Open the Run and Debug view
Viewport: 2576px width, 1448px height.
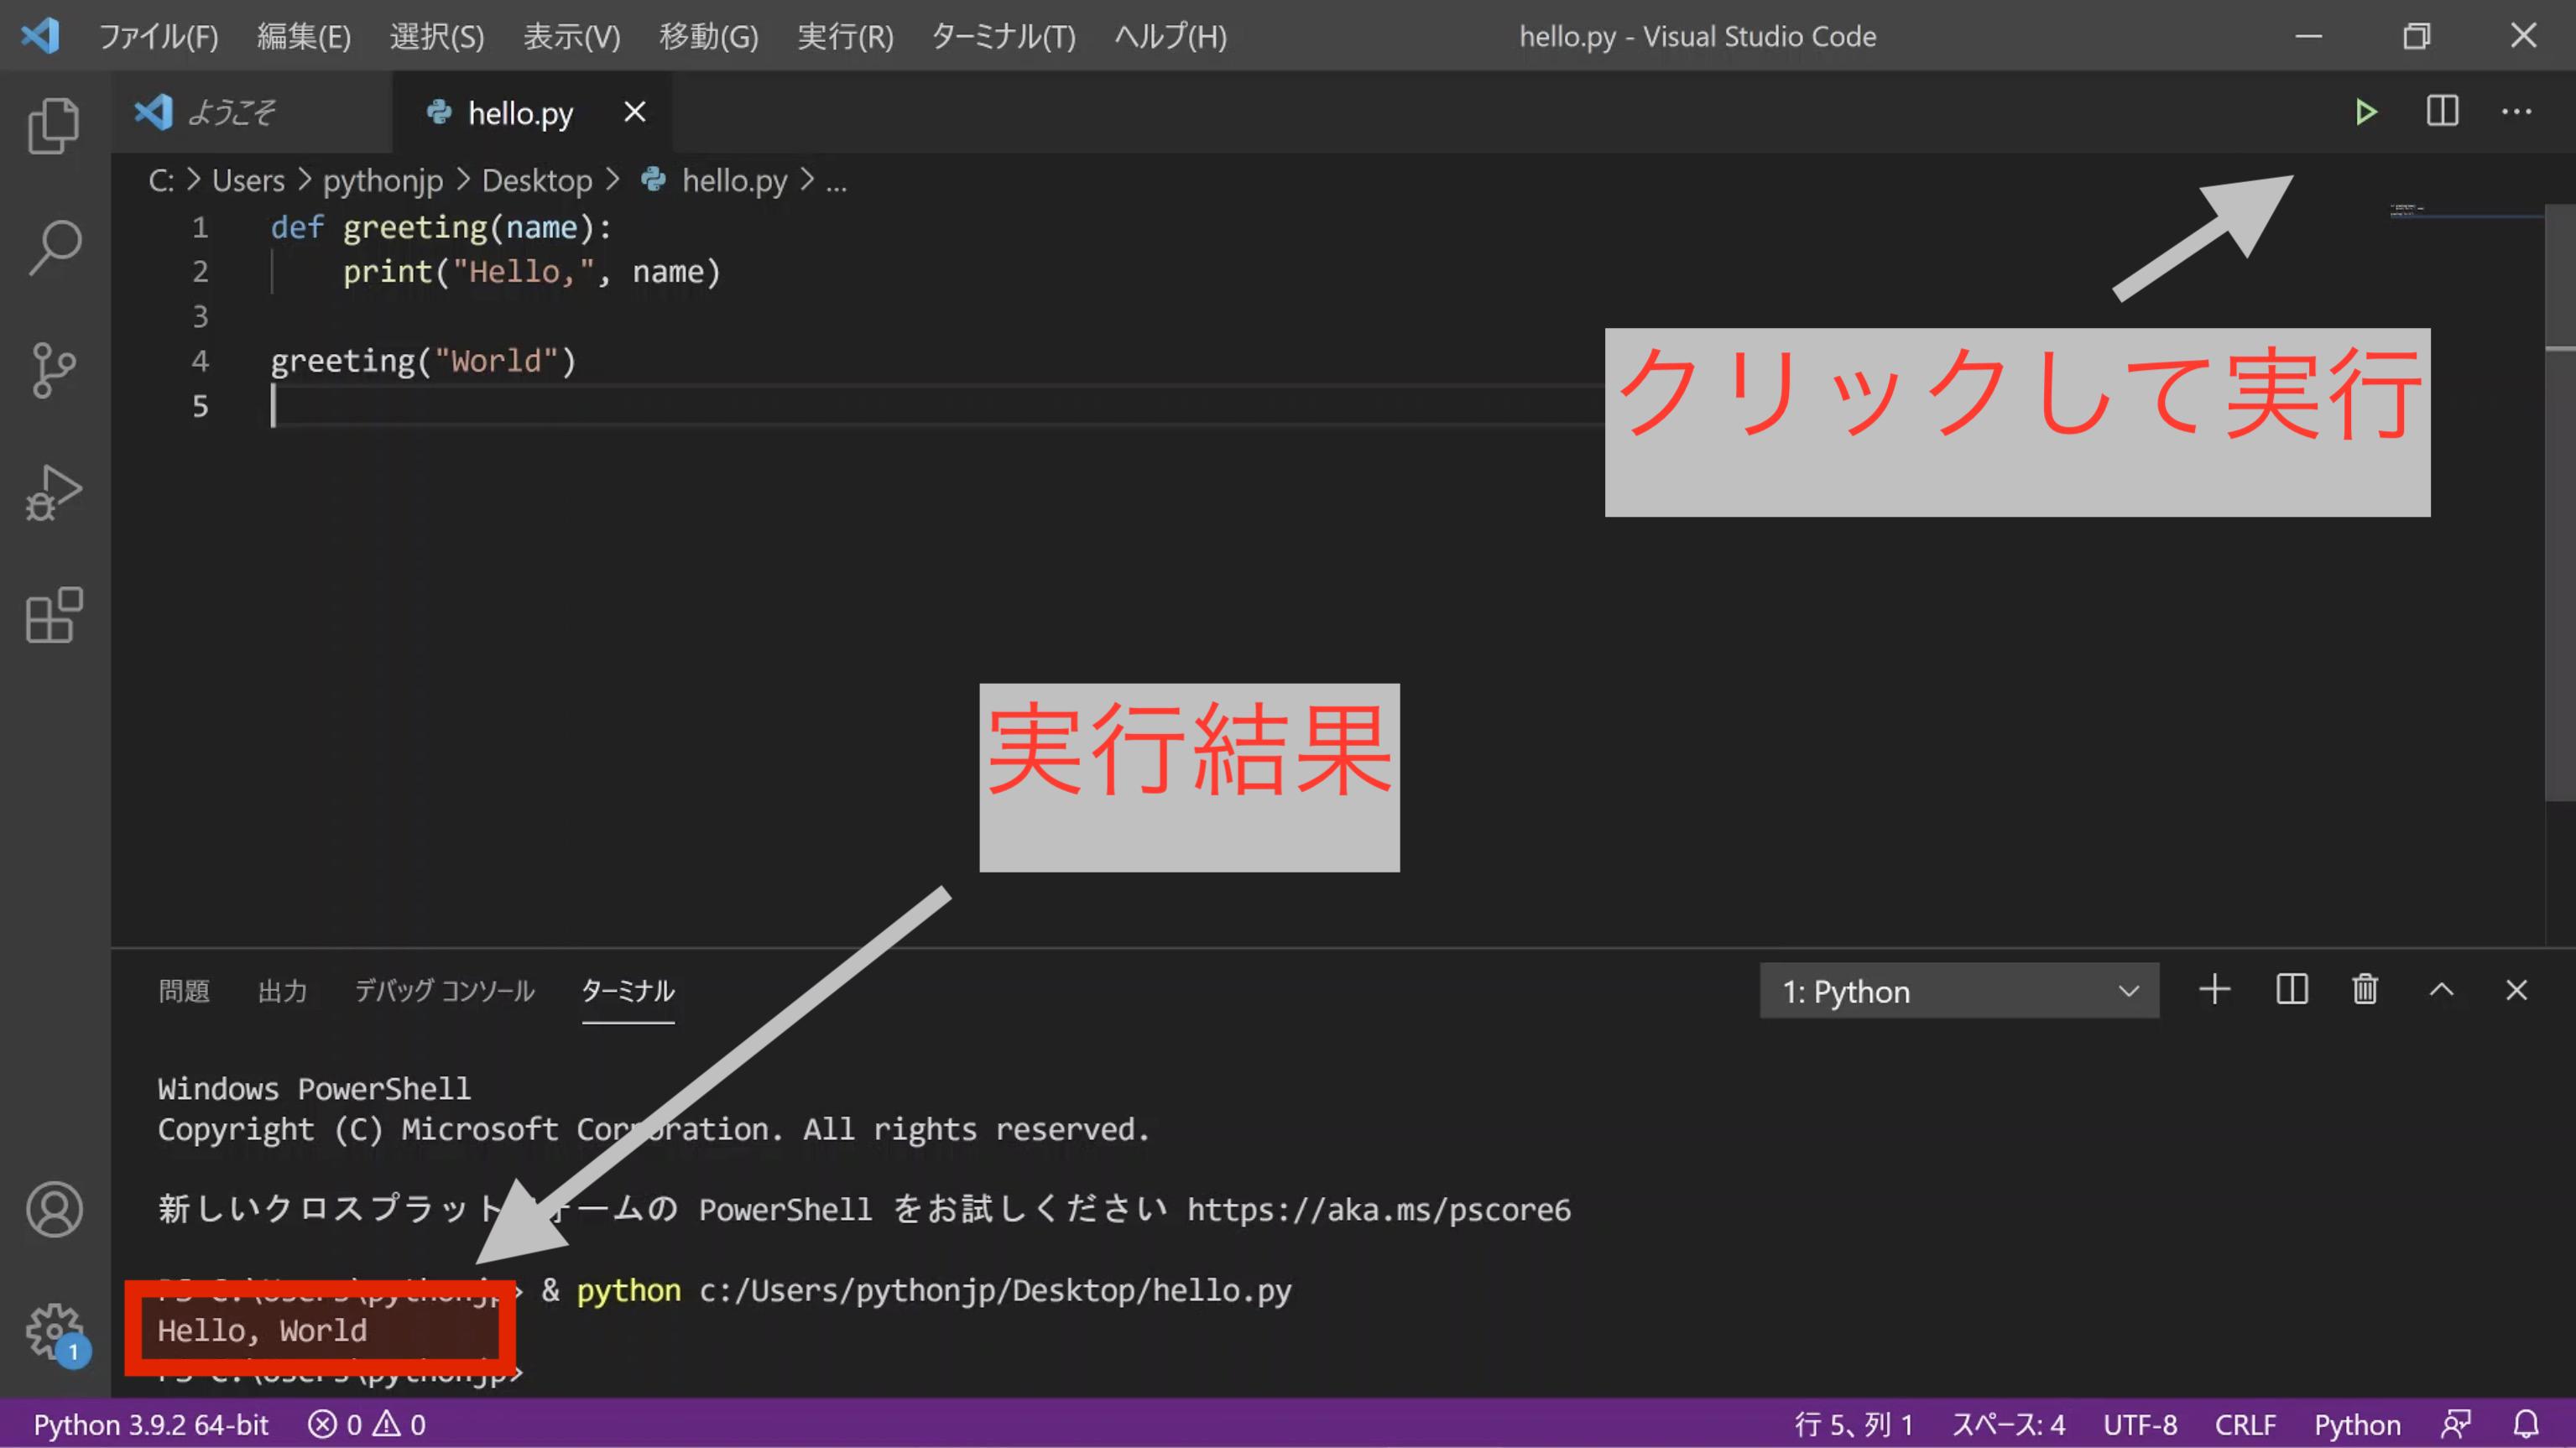coord(54,492)
